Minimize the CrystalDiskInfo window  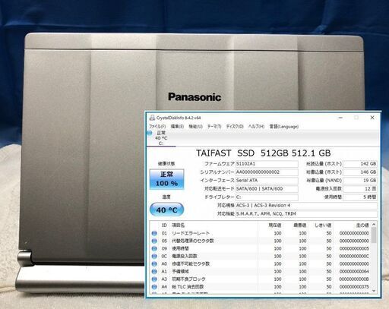(x=340, y=118)
